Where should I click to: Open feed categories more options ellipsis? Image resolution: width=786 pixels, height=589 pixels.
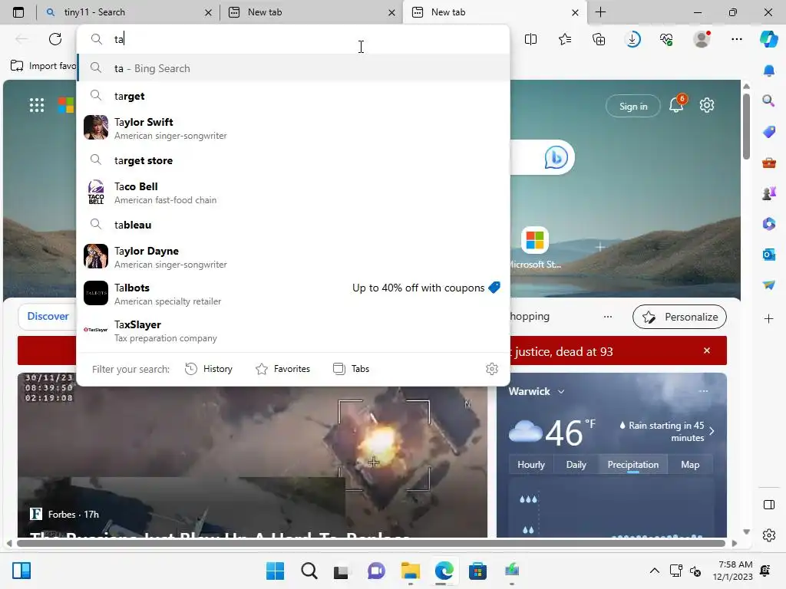608,317
